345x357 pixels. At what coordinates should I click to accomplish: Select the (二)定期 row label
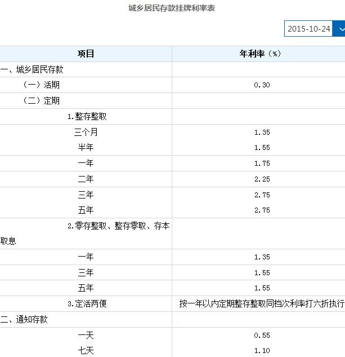tap(42, 100)
